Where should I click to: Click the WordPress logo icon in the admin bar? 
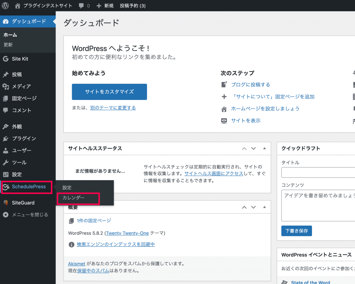pyautogui.click(x=5, y=6)
